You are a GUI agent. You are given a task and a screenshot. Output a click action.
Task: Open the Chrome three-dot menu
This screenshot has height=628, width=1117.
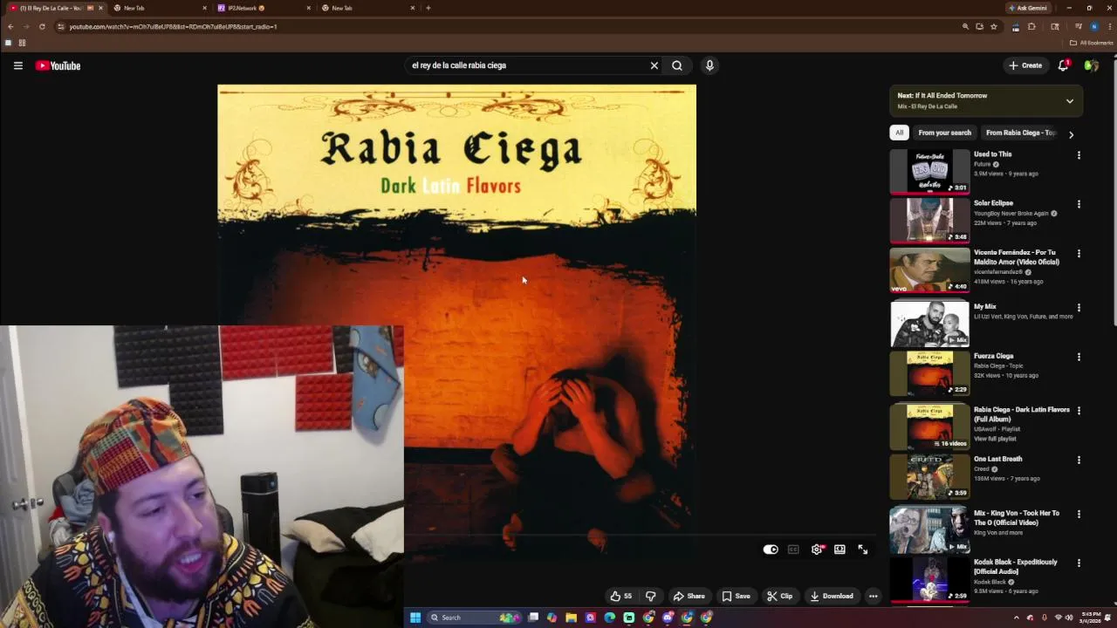(x=1109, y=26)
